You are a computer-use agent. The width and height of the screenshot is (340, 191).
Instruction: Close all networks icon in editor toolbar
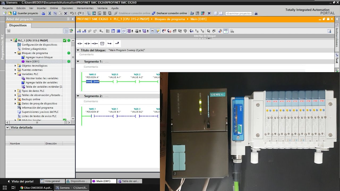coord(118,31)
